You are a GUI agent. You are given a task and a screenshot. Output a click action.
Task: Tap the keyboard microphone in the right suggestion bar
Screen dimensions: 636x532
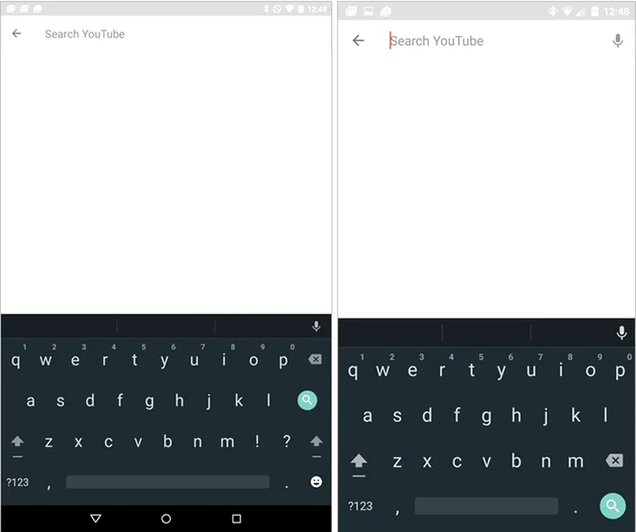[621, 333]
